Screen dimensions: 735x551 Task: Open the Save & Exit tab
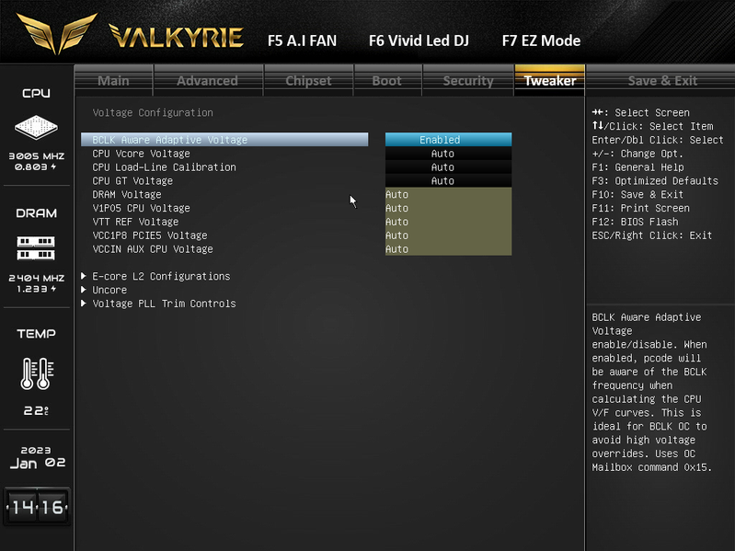(x=662, y=81)
